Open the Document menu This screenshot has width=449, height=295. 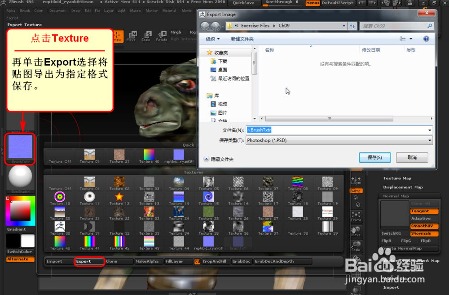point(57,11)
